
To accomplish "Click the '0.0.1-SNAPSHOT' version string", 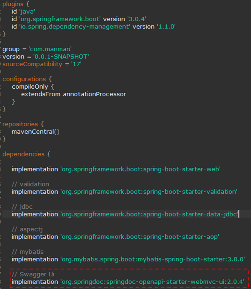I will pos(61,56).
